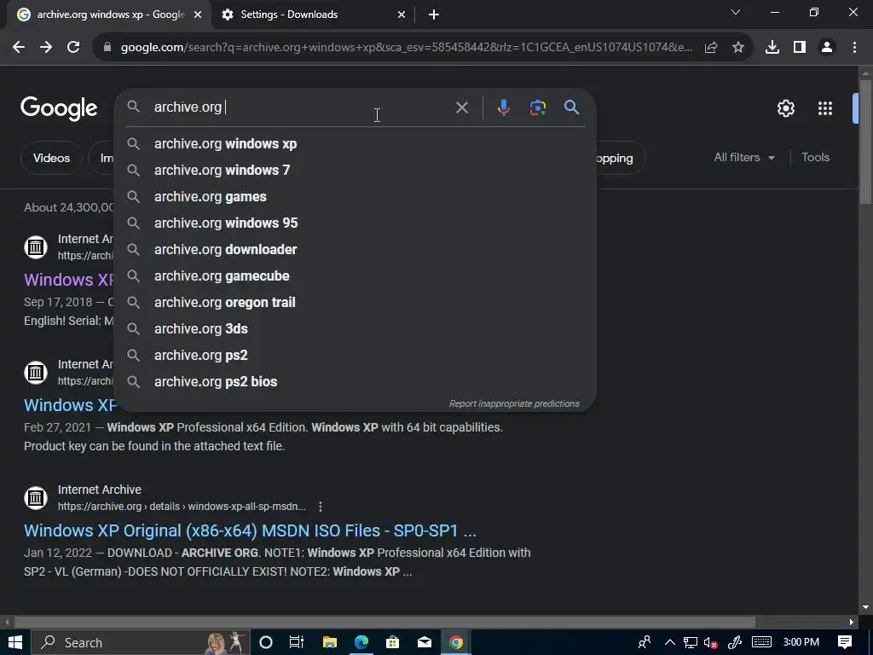Click Report inappropriate predictions

(514, 403)
